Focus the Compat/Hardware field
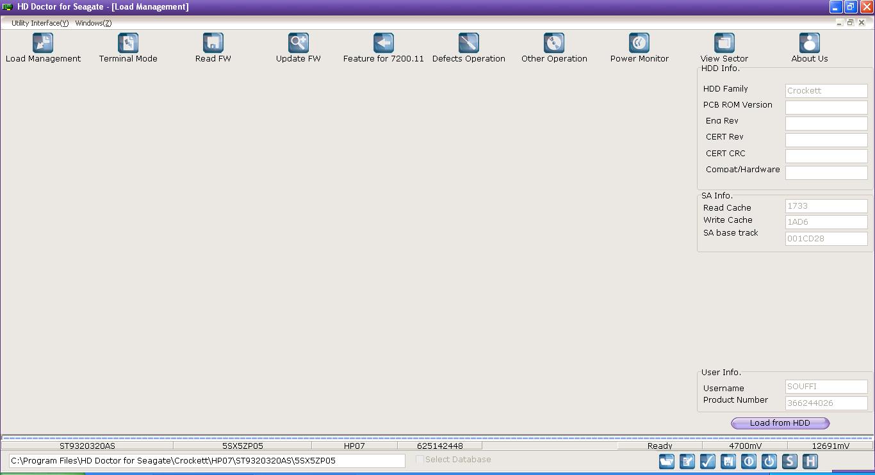This screenshot has width=875, height=475. 826,172
